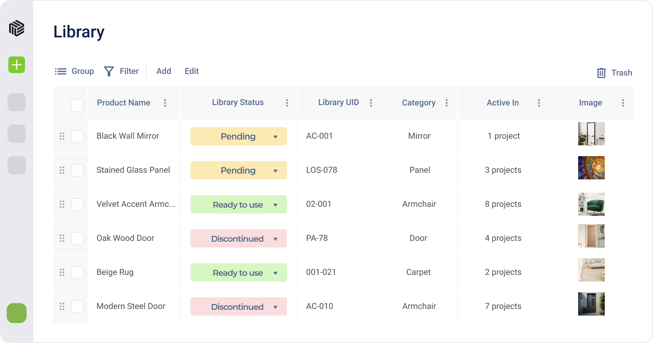Image resolution: width=653 pixels, height=343 pixels.
Task: Toggle the select-all checkbox in header
Action: coord(77,105)
